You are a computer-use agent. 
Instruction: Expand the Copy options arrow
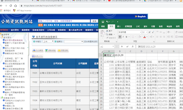(x=114, y=34)
